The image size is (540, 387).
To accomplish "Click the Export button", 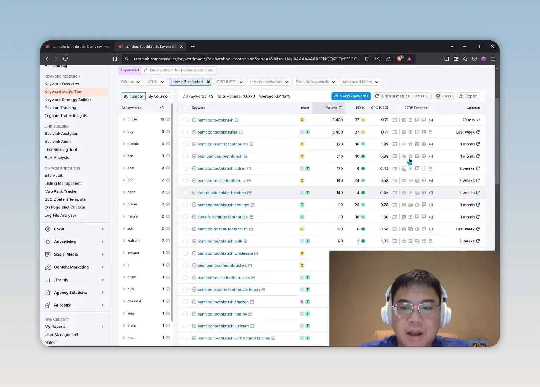I will coord(468,96).
